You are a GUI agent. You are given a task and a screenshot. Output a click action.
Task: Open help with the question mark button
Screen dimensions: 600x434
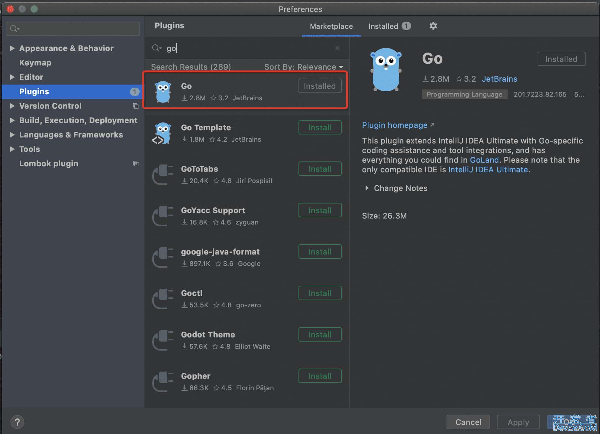click(x=17, y=422)
